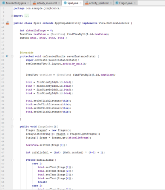Click the frageLaden method name
The image size is (165, 190).
point(46,127)
